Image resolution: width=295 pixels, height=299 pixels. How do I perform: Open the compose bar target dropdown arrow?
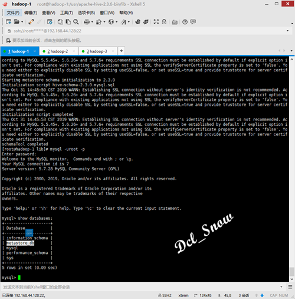(281, 287)
